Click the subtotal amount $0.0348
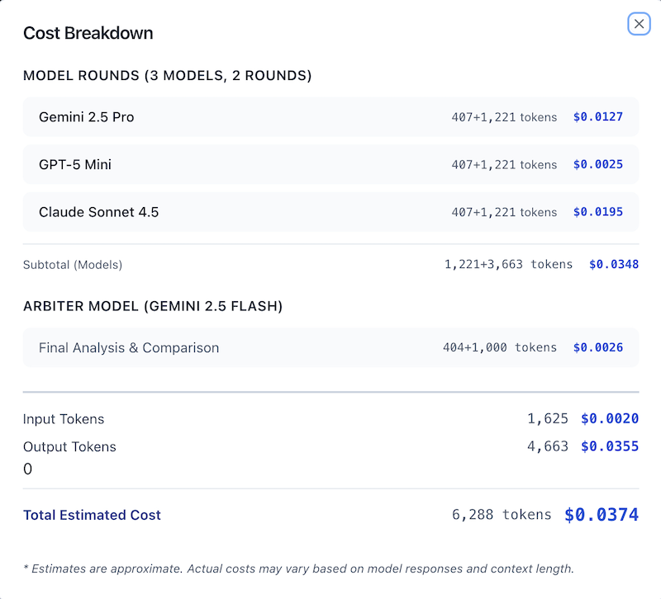The image size is (661, 599). [x=614, y=265]
